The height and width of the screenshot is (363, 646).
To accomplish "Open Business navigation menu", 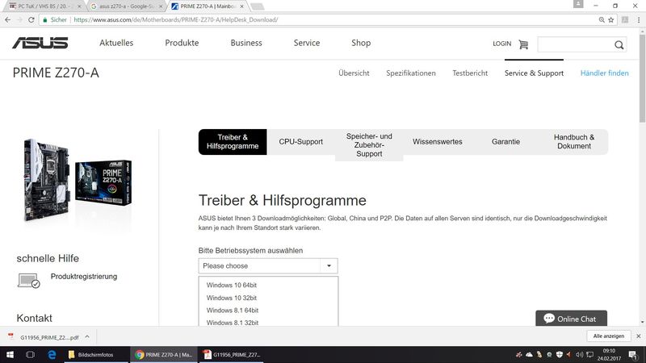I will tap(246, 43).
